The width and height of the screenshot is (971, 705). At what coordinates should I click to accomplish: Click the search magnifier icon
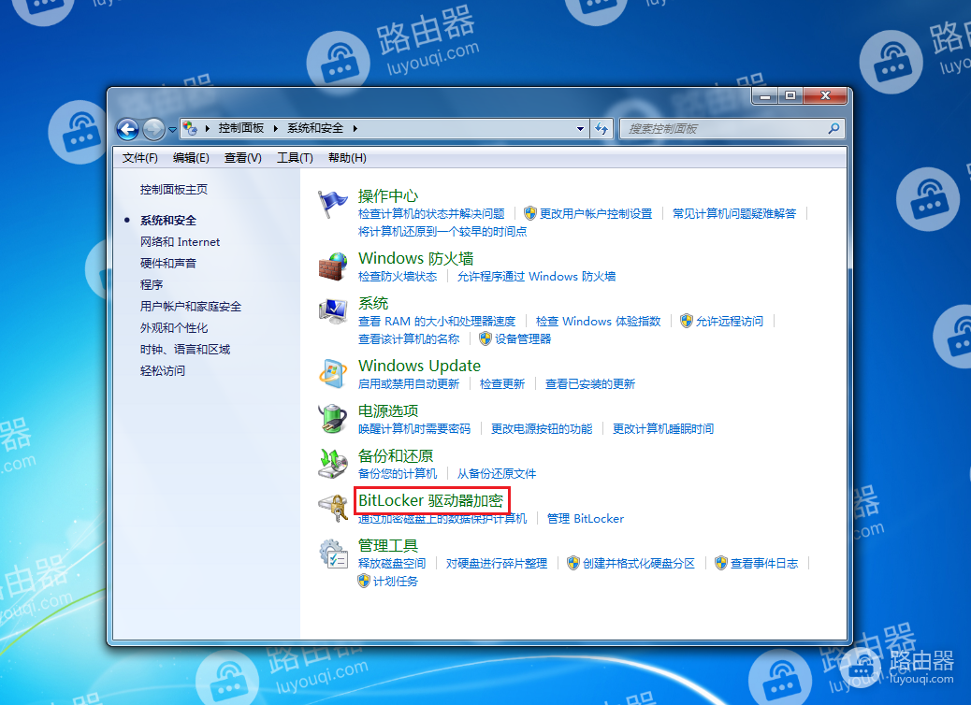point(833,129)
